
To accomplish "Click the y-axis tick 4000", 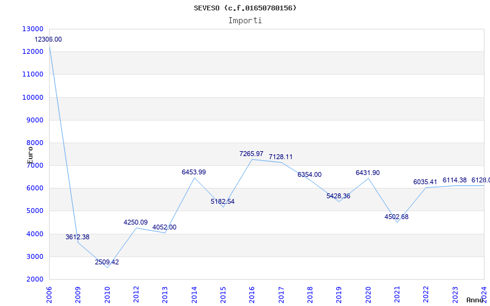I will (34, 234).
